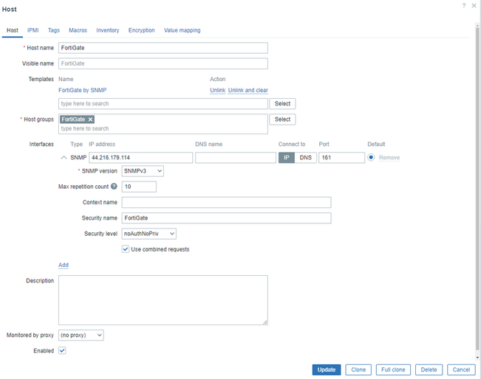Click the Update button
This screenshot has height=379, width=481.
(327, 369)
